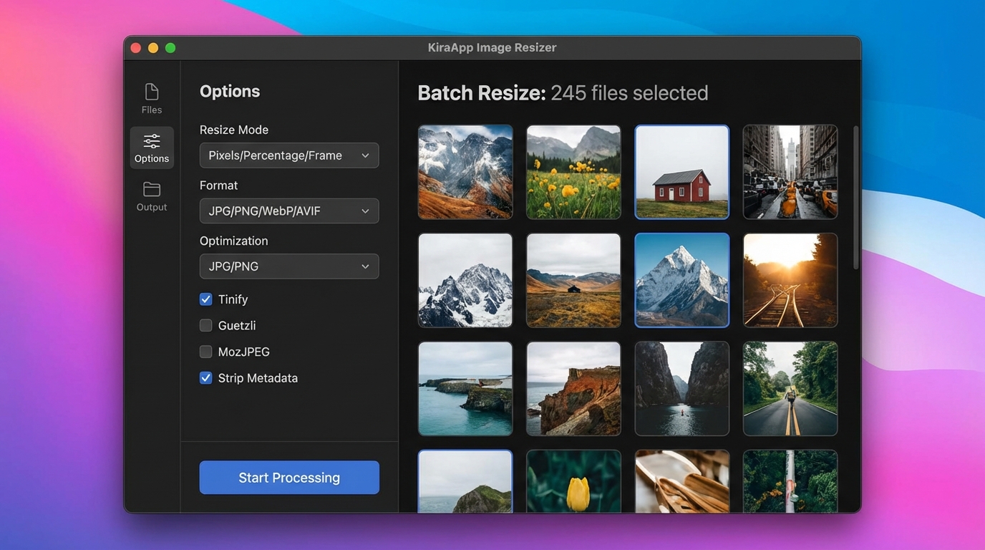
Task: Select the Options sidebar icon
Action: click(151, 147)
